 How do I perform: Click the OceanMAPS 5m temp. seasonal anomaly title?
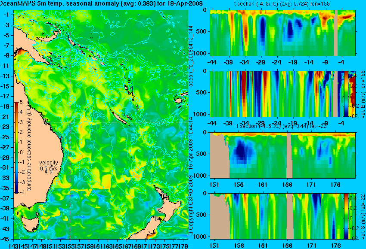click(x=101, y=4)
